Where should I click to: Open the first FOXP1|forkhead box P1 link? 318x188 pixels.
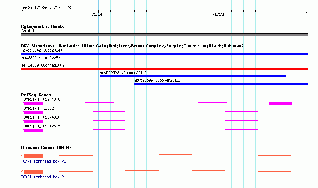[x=43, y=161]
